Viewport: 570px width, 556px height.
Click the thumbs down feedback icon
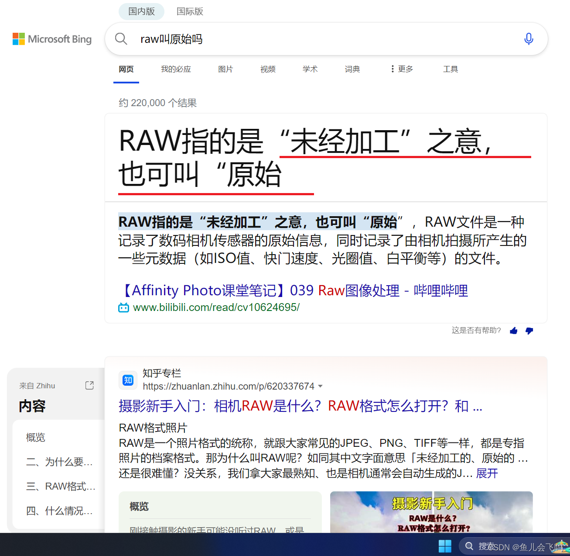529,331
